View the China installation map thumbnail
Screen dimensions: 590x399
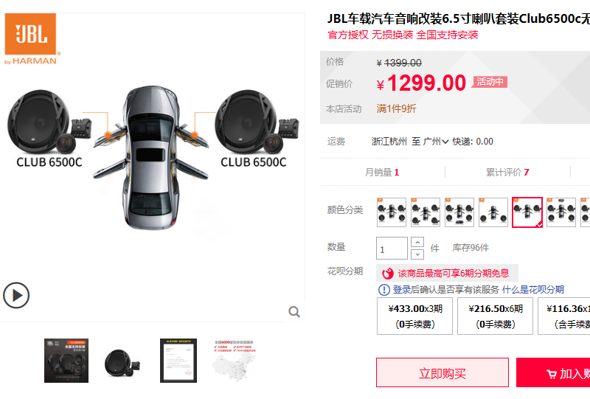coord(235,361)
